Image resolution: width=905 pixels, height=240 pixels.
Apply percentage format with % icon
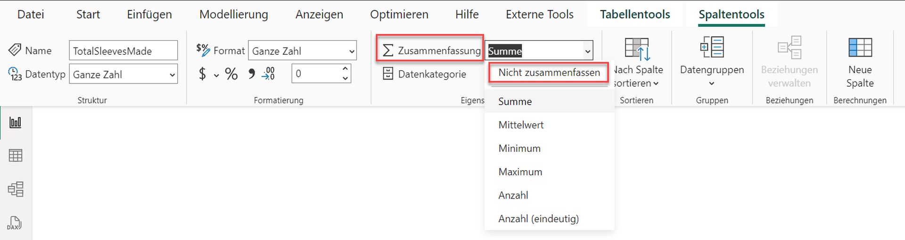coord(231,74)
